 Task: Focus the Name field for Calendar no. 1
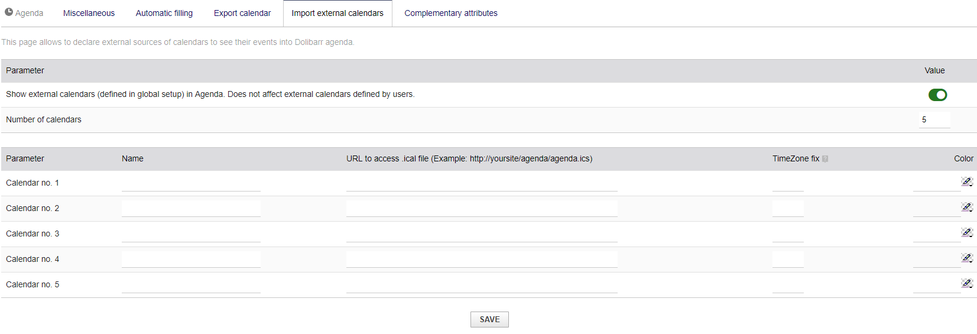pyautogui.click(x=191, y=183)
